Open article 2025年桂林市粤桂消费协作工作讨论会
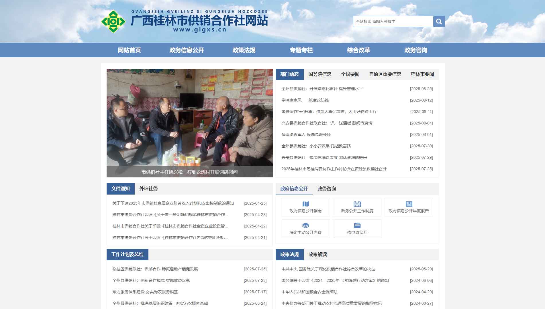The height and width of the screenshot is (309, 545). point(334,169)
